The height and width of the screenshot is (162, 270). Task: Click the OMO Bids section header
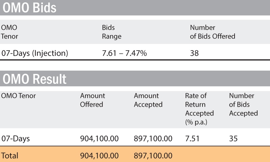[x=29, y=8]
